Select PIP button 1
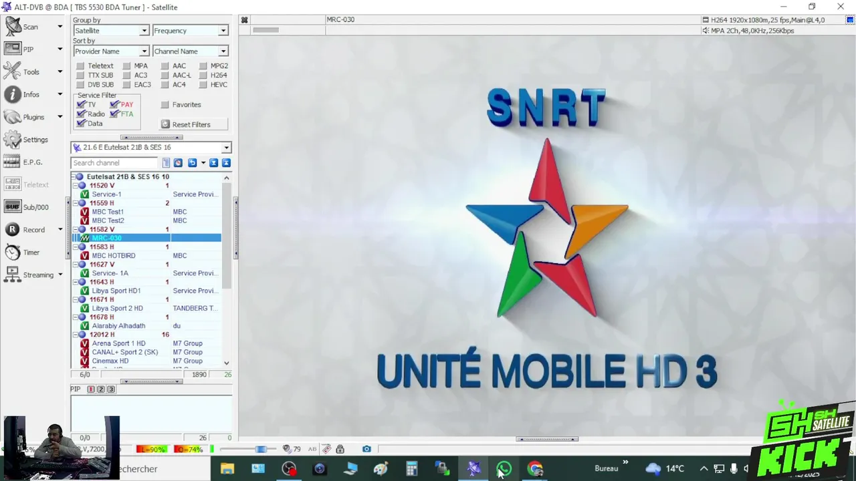The width and height of the screenshot is (856, 481). [x=92, y=389]
